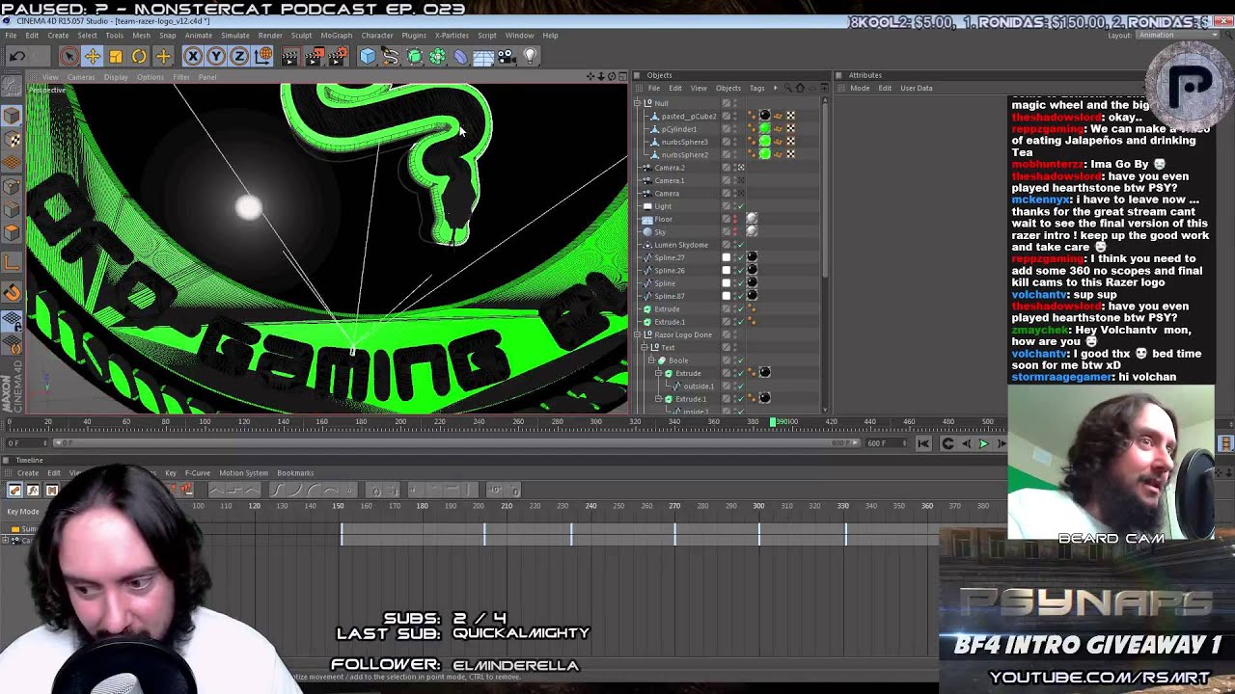Open the Simulate menu

pos(235,36)
